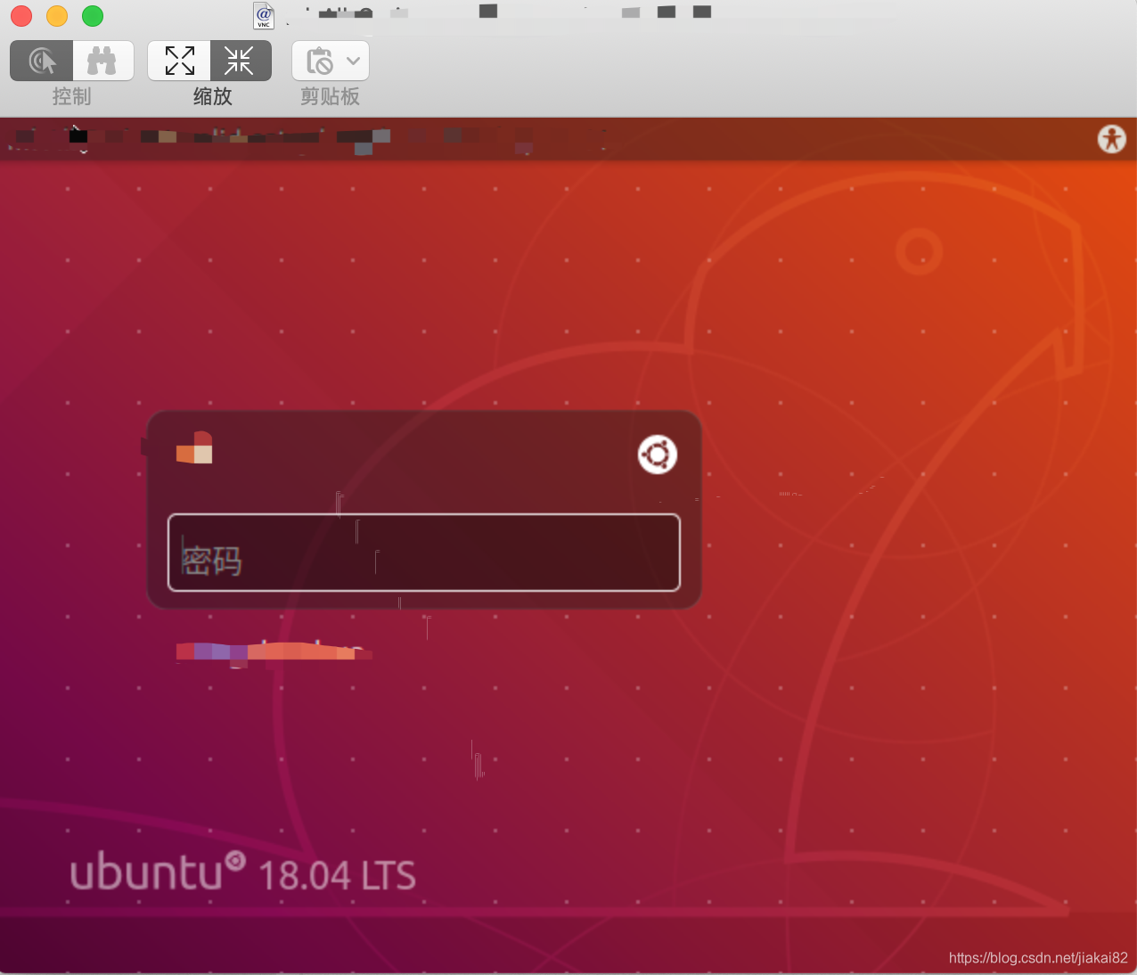Click the Ubuntu logo on the login dialog
Image resolution: width=1137 pixels, height=975 pixels.
[x=657, y=455]
